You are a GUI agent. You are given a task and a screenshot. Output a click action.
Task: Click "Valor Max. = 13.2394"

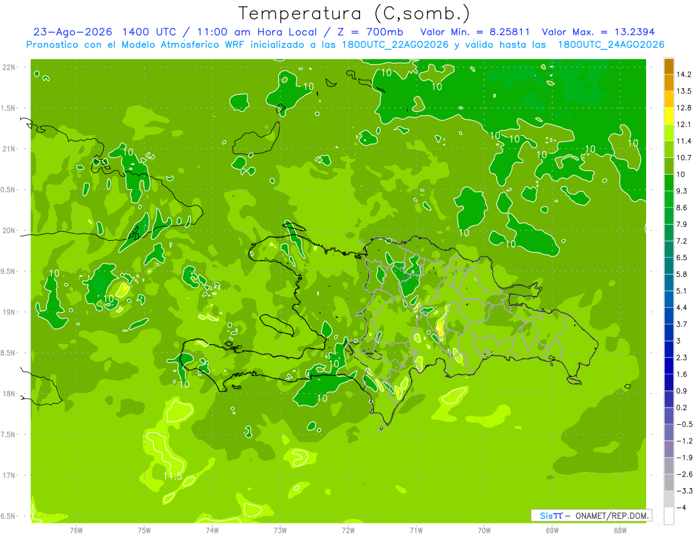(599, 32)
